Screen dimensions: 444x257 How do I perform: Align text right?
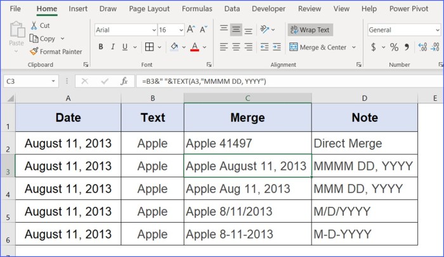click(x=249, y=47)
